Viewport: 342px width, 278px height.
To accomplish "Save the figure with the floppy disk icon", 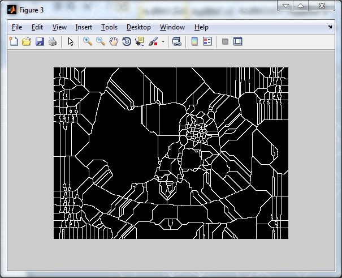I will coord(40,41).
